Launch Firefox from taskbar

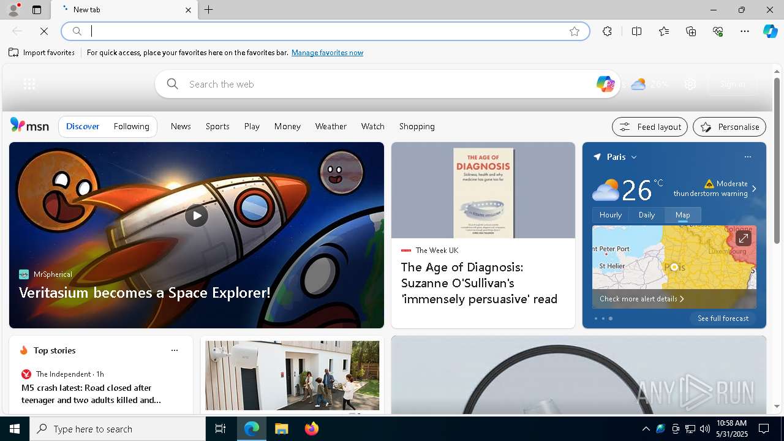[311, 429]
